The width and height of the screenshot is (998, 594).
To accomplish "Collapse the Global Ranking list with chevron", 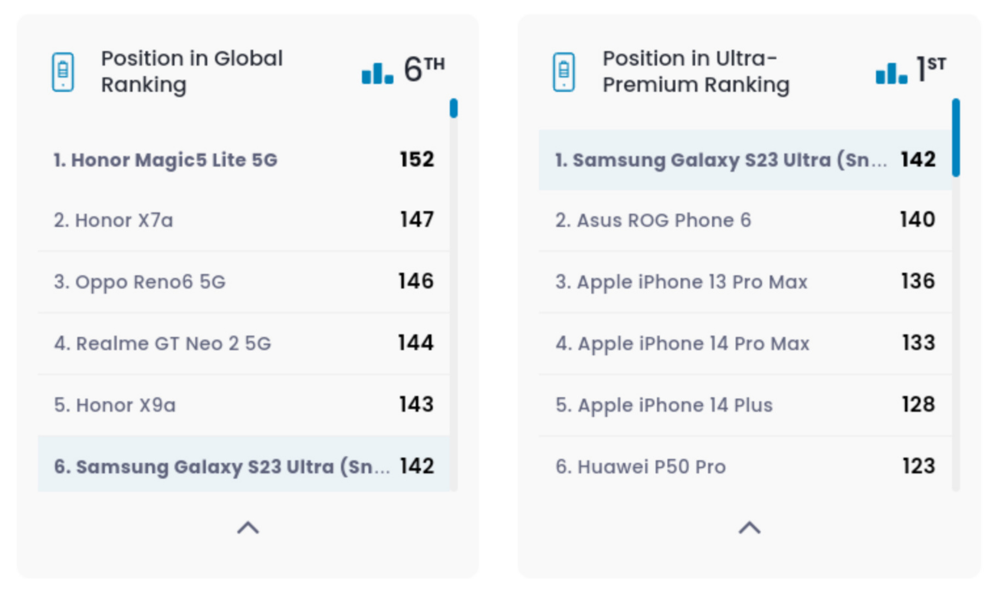I will (248, 527).
